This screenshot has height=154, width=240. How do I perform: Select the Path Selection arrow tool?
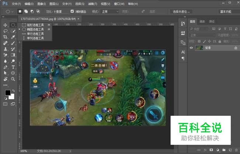(5, 73)
